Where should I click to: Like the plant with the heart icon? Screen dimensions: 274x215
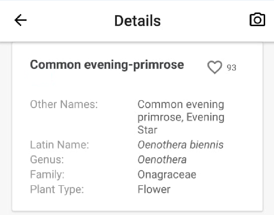tap(214, 67)
